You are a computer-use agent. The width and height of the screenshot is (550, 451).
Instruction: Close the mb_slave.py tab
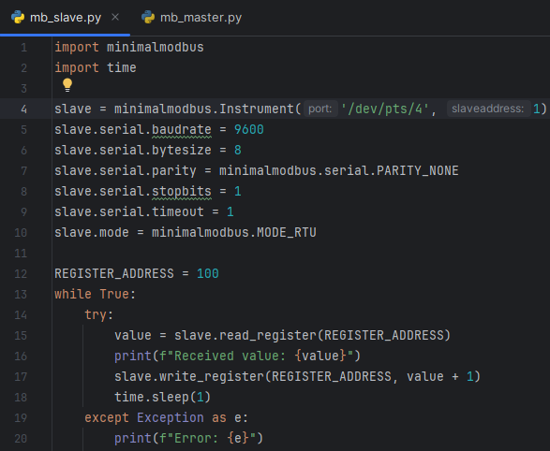[115, 17]
